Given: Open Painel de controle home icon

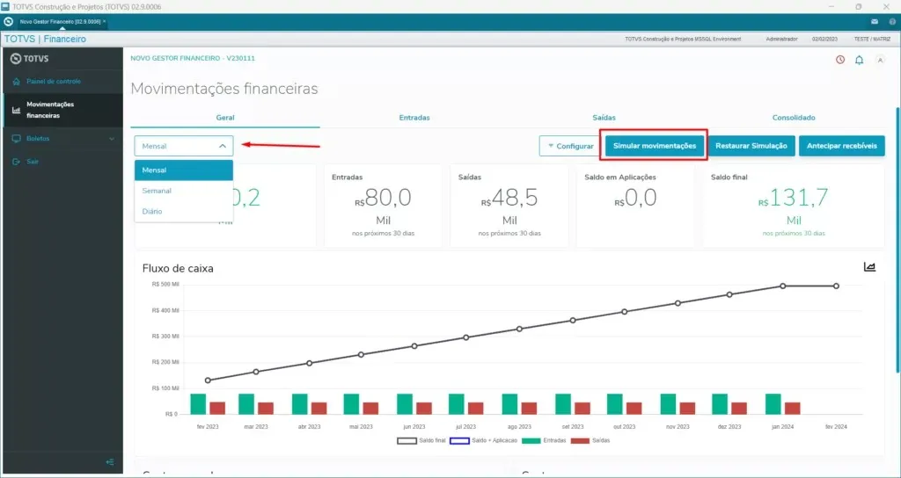Looking at the screenshot, I should coord(16,82).
